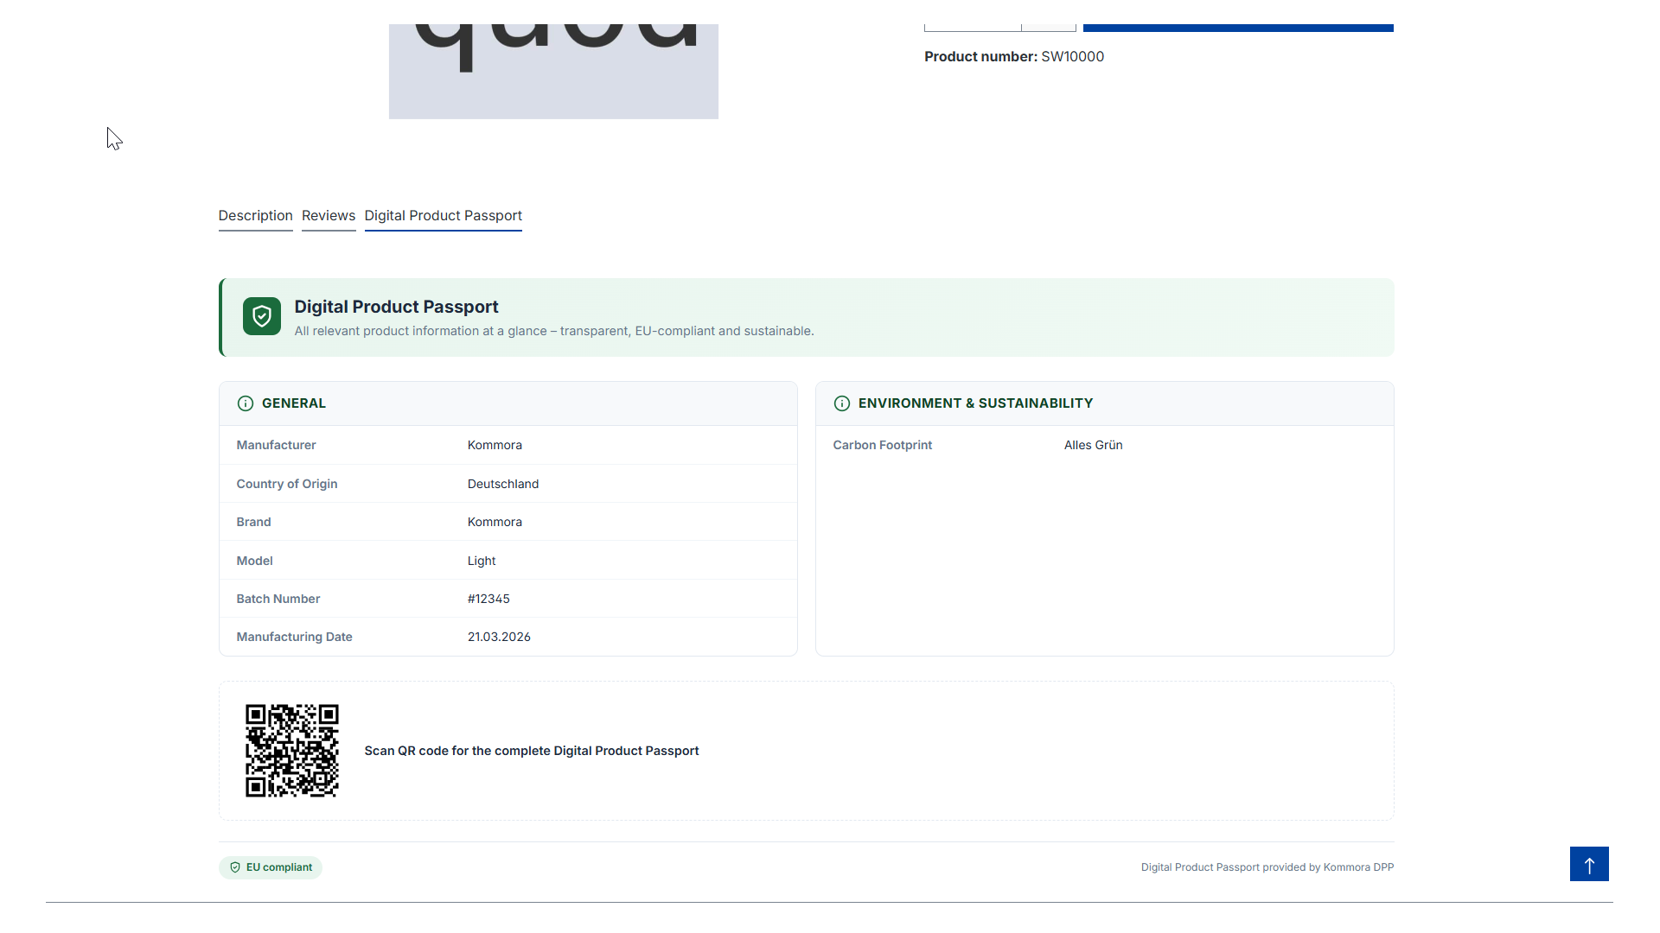The image size is (1660, 933).
Task: Click the Brand value Kommora
Action: 495,522
